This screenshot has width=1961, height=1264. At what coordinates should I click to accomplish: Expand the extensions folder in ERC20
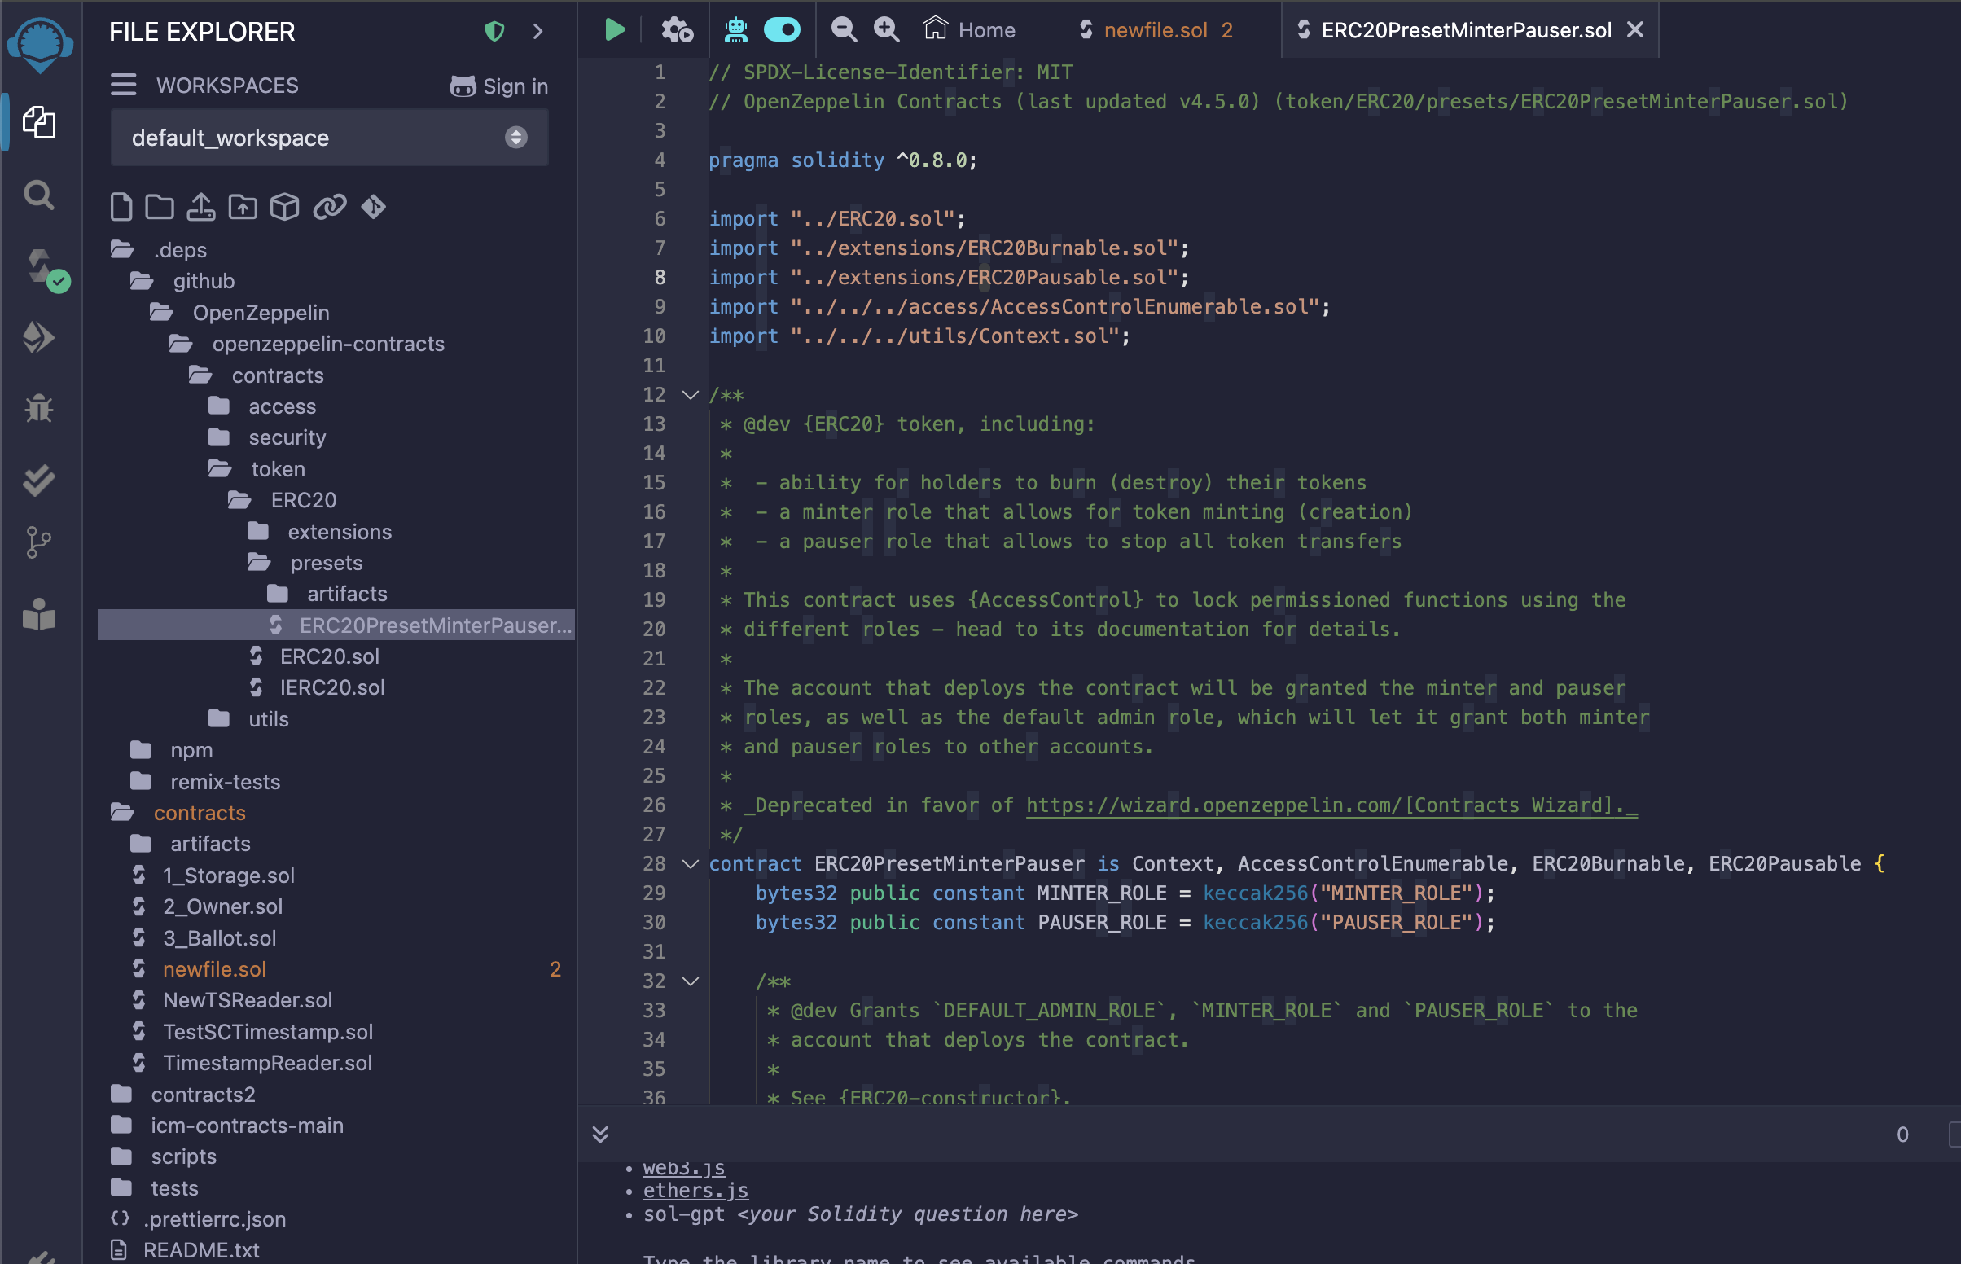click(x=339, y=532)
